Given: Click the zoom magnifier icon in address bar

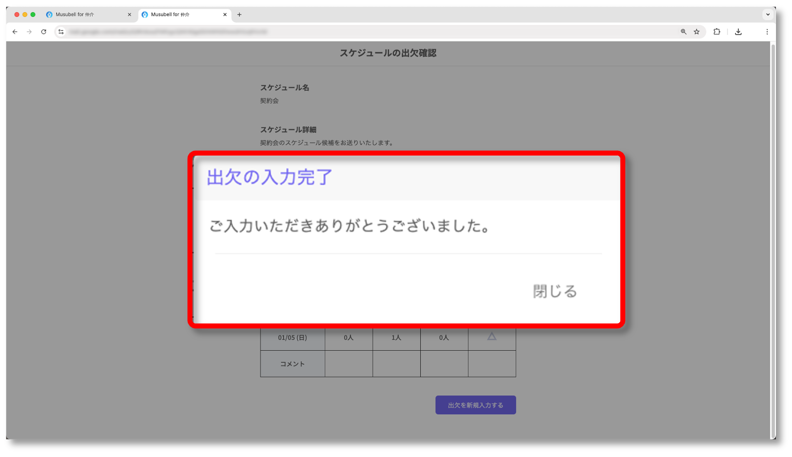Looking at the screenshot, I should click(x=683, y=32).
